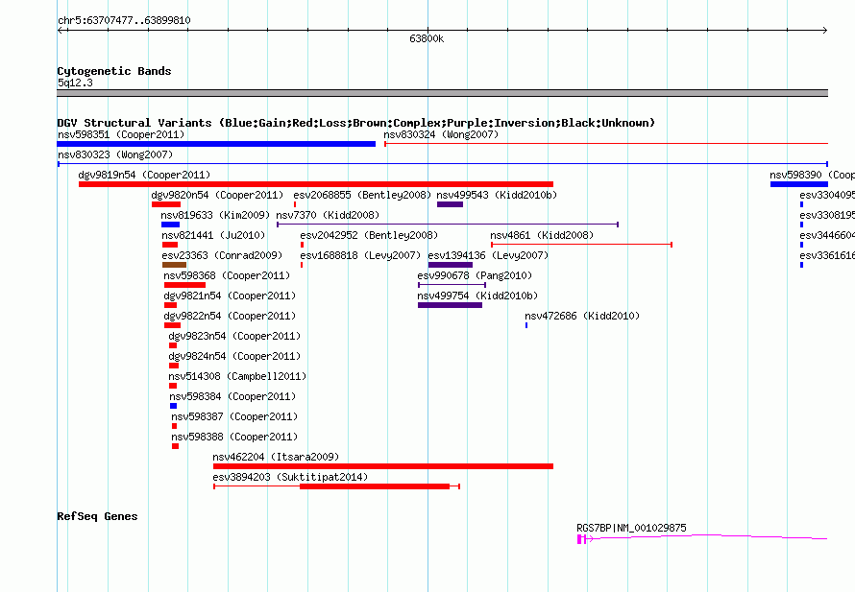Screen dimensions: 855x592
Task: Open esv1394136 (Levy2007) label
Action: (488, 255)
